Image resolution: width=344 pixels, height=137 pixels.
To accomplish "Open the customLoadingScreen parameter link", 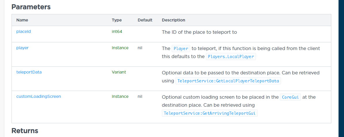I will coord(39,96).
